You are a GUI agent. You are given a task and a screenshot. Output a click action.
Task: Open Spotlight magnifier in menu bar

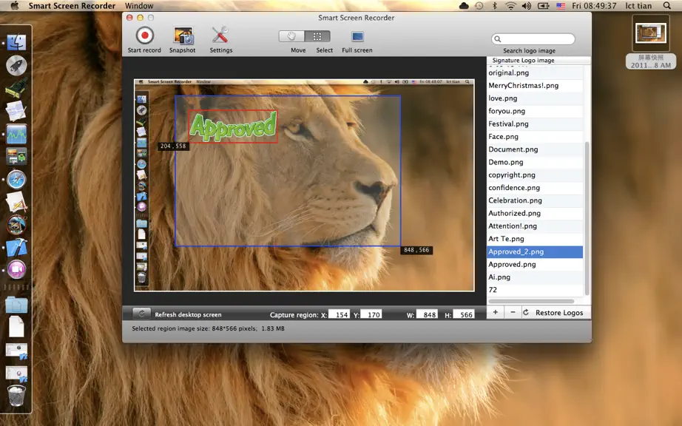(x=666, y=6)
